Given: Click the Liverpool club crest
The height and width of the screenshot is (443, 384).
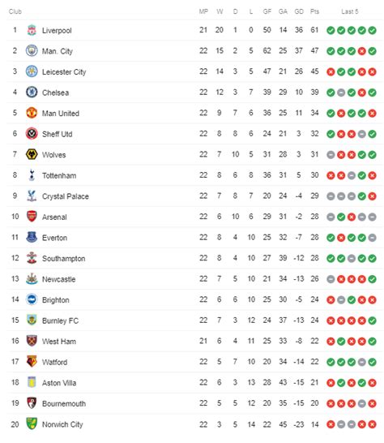Looking at the screenshot, I should [x=32, y=30].
